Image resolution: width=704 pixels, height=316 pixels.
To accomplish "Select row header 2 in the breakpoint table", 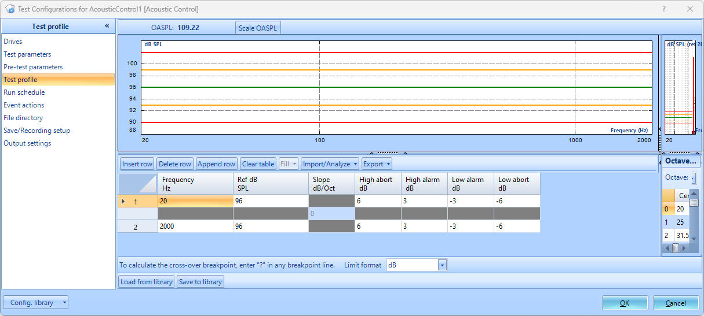I will coord(138,226).
